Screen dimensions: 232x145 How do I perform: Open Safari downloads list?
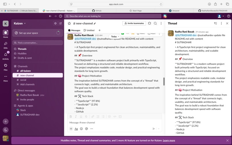pos(209,4)
